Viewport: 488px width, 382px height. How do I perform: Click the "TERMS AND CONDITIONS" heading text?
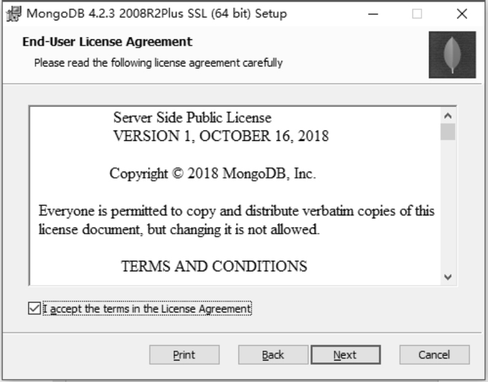[213, 266]
